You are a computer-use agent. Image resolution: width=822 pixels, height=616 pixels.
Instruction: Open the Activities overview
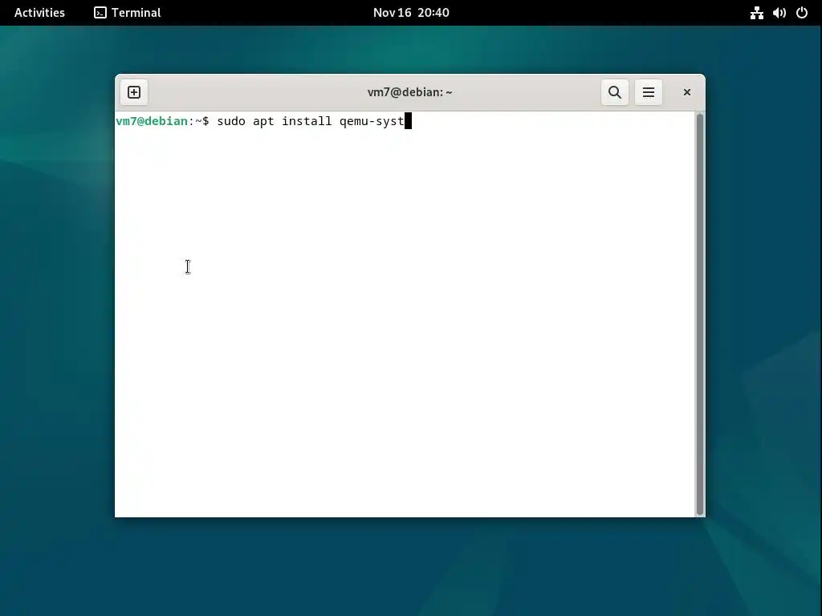pyautogui.click(x=39, y=13)
